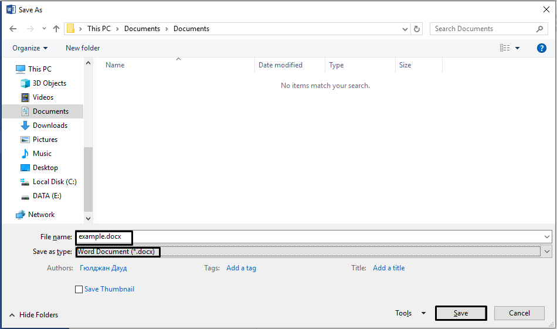Open the Downloads folder in sidebar

coord(50,126)
